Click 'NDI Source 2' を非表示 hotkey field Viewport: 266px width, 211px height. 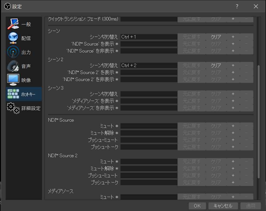pos(149,79)
